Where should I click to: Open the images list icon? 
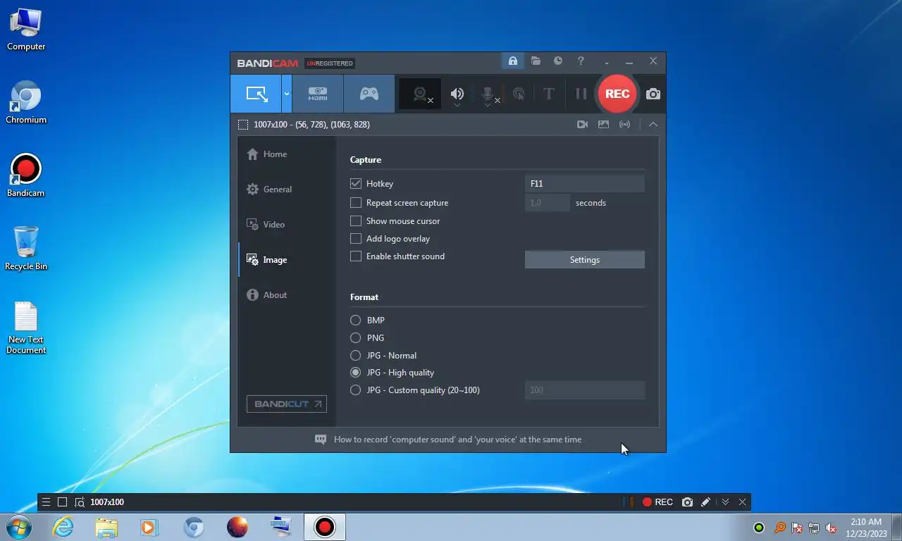(603, 125)
